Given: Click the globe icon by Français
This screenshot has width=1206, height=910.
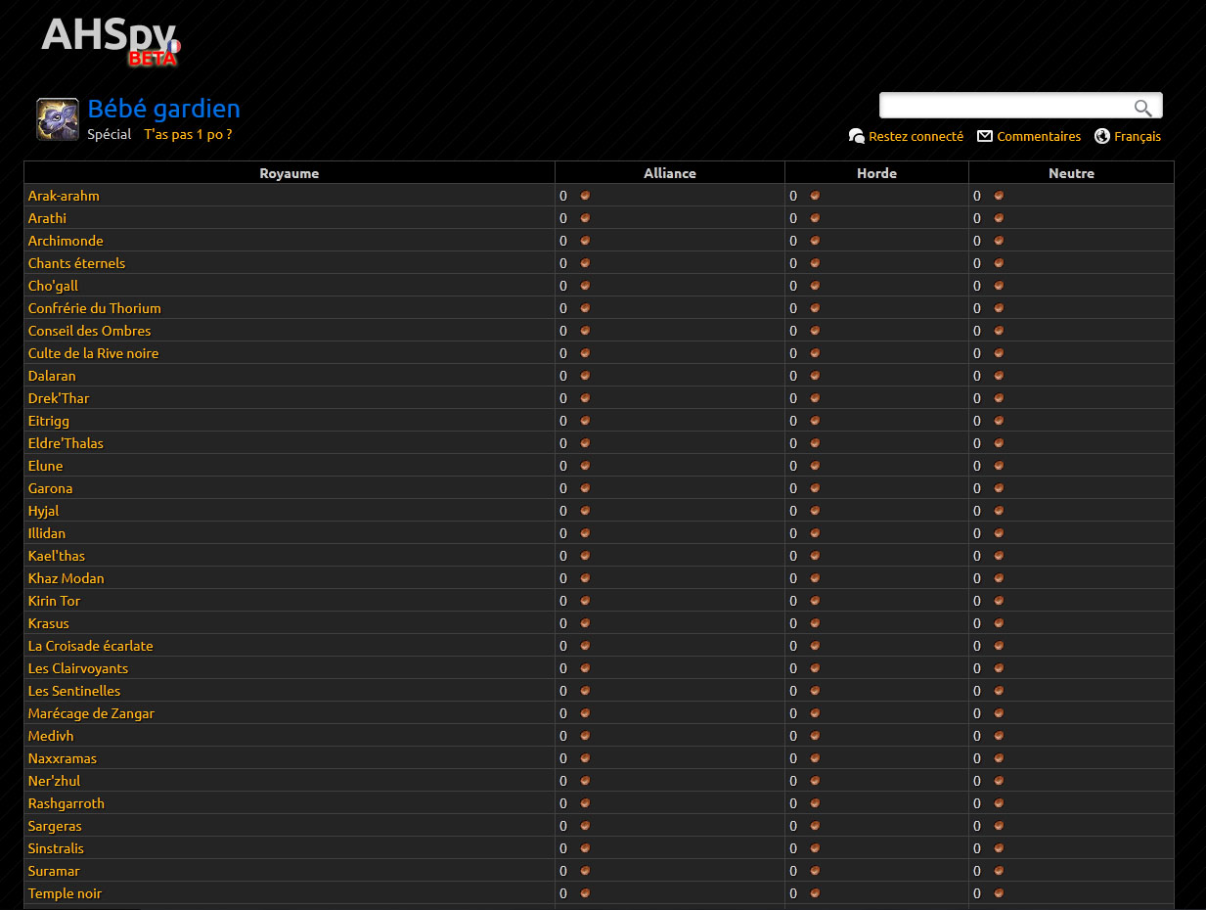Looking at the screenshot, I should 1102,136.
